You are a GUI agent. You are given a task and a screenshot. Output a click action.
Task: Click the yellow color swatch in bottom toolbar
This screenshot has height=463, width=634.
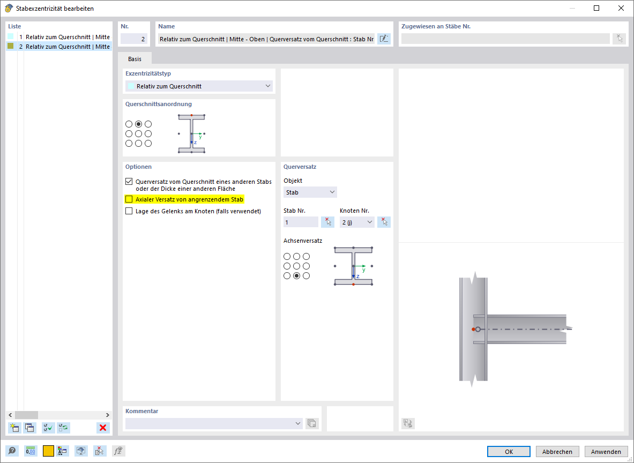coord(49,451)
